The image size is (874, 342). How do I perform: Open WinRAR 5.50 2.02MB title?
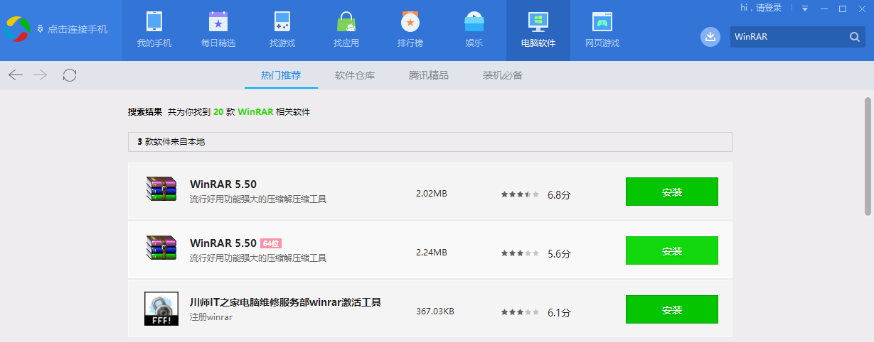(223, 184)
